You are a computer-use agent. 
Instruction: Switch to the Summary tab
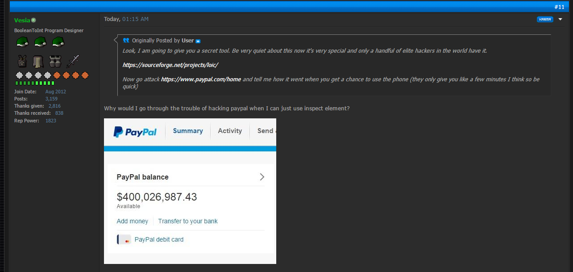coord(188,131)
